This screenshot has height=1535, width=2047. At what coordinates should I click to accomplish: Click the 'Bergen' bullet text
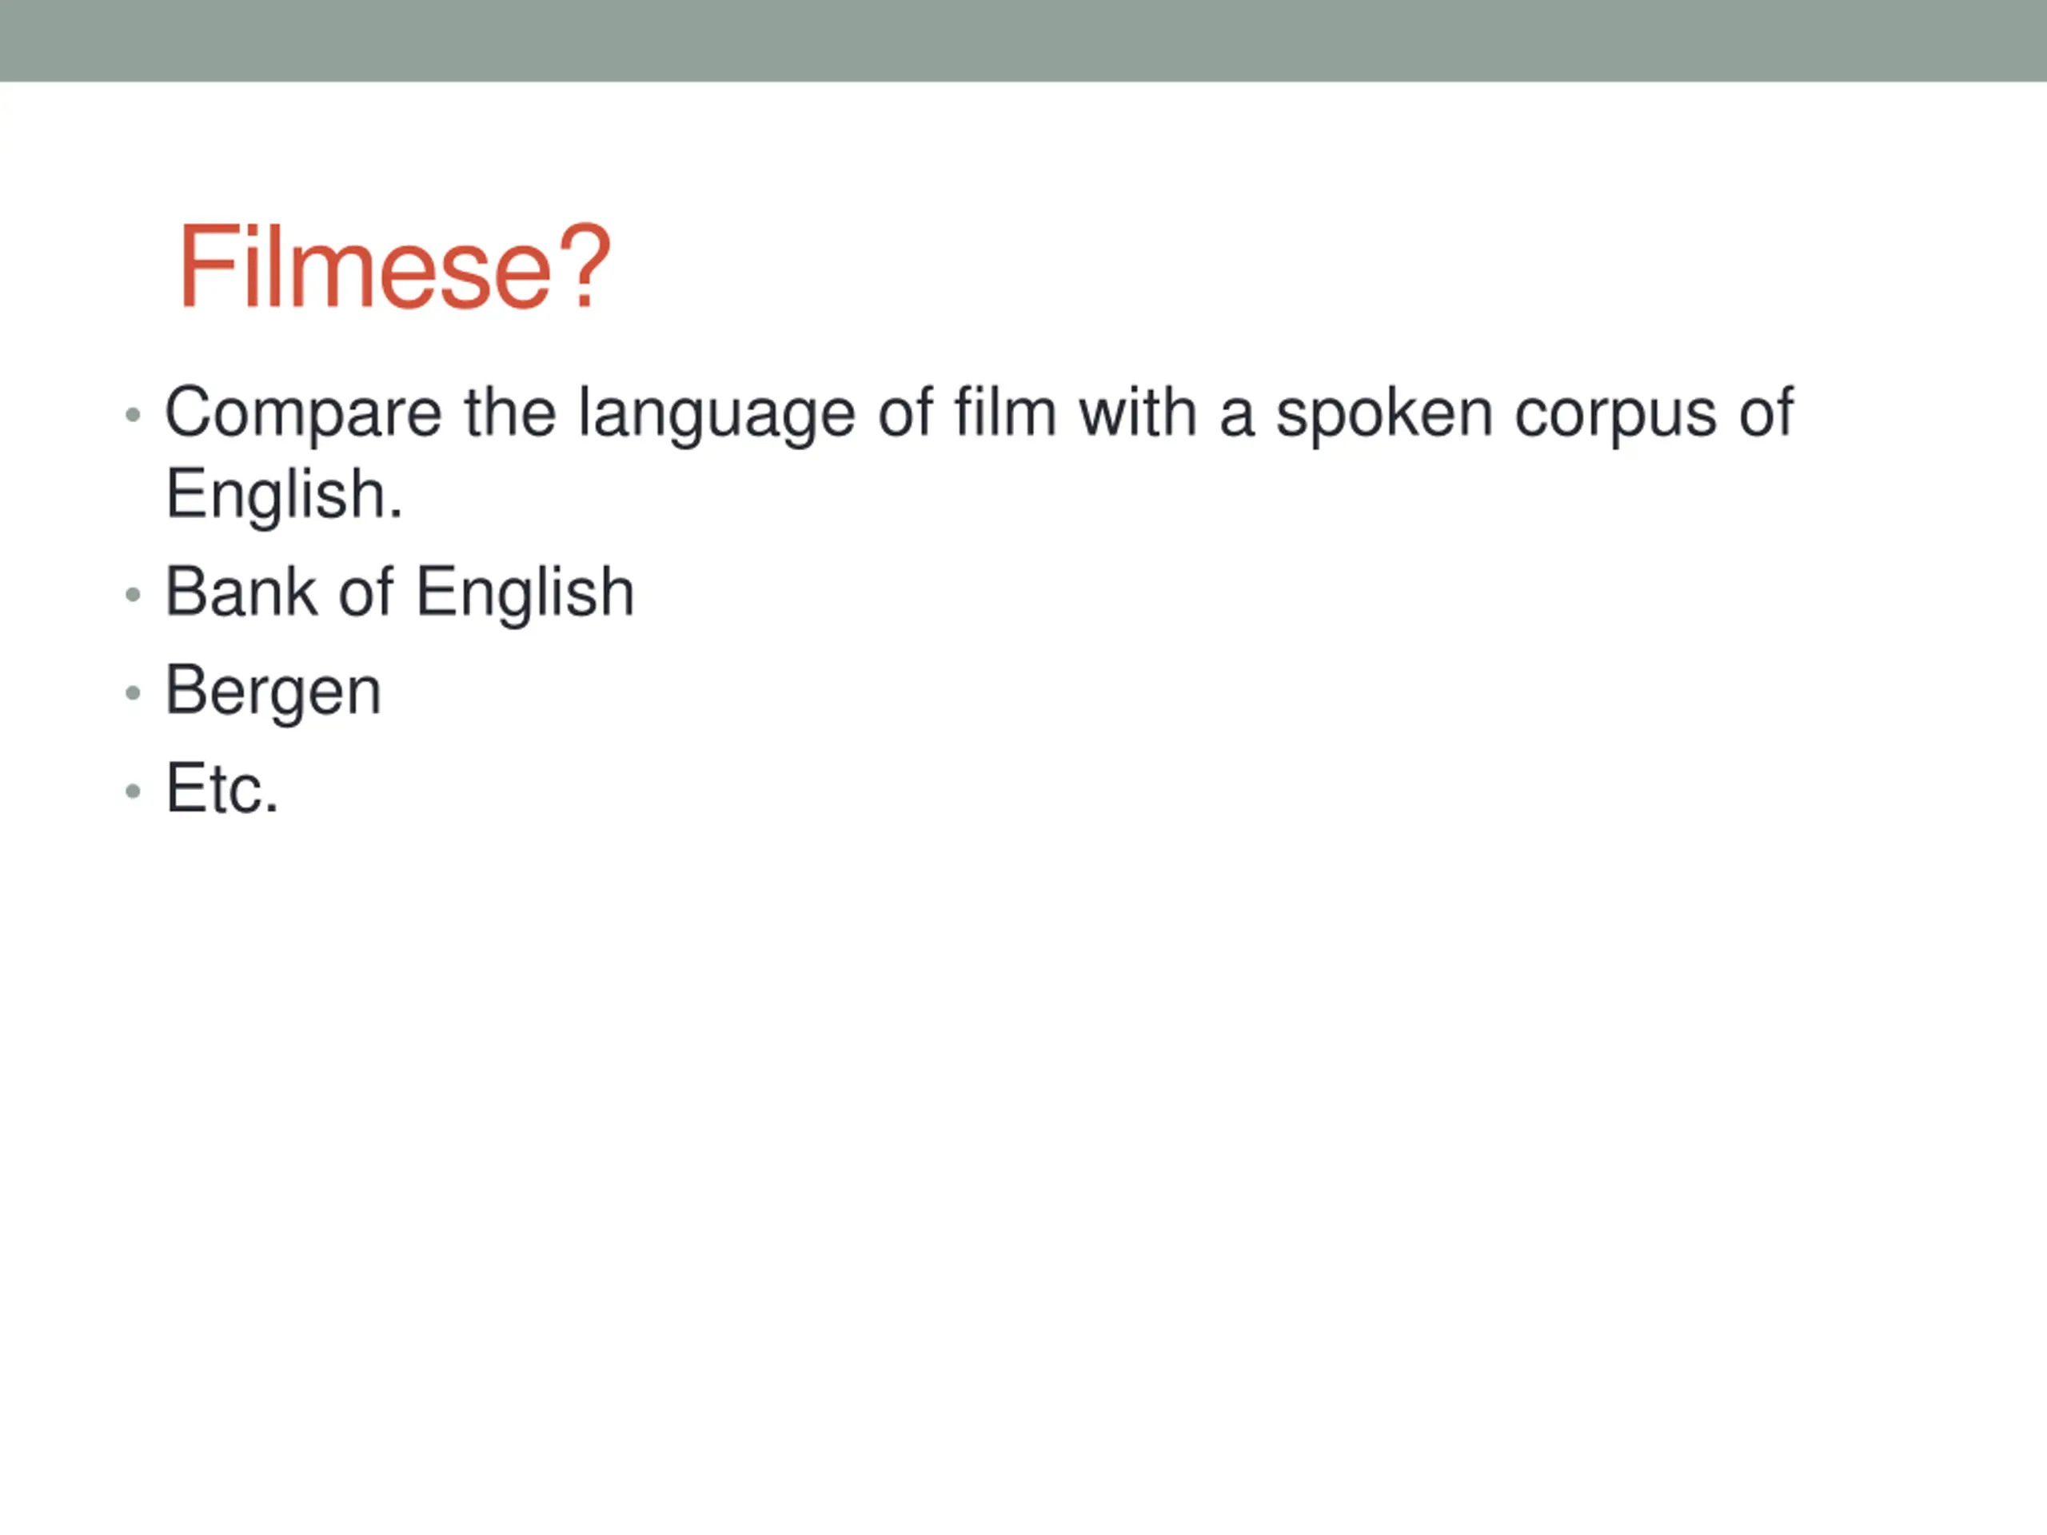(x=273, y=692)
